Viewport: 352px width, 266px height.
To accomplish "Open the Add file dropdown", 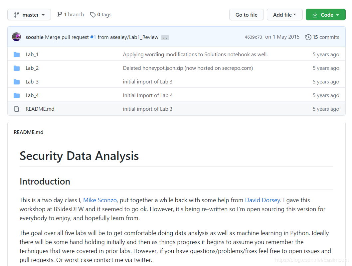I will click(285, 15).
